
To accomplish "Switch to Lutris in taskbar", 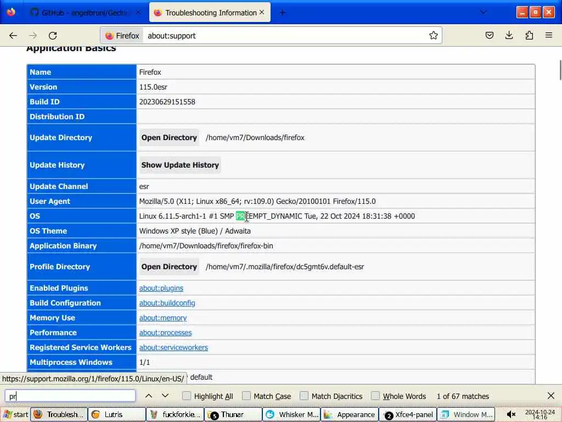I will (x=117, y=414).
